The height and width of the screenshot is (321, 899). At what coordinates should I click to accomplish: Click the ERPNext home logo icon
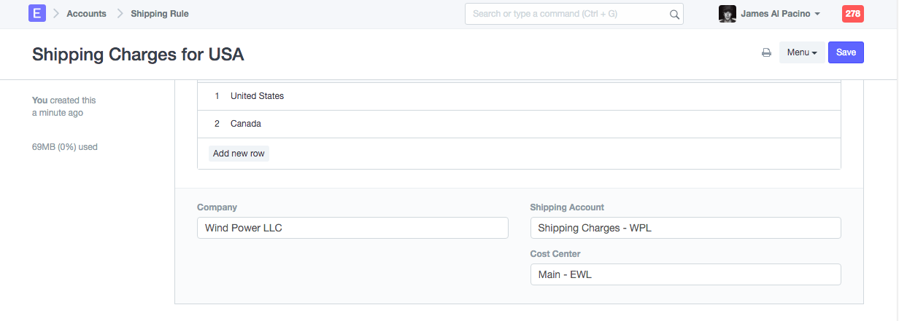tap(36, 14)
